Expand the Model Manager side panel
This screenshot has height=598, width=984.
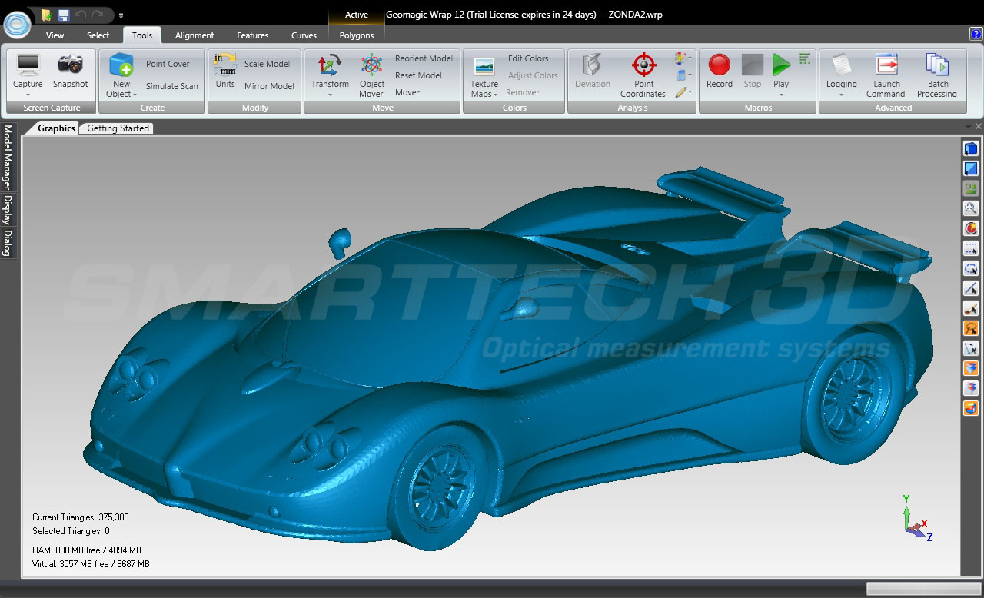pos(8,157)
